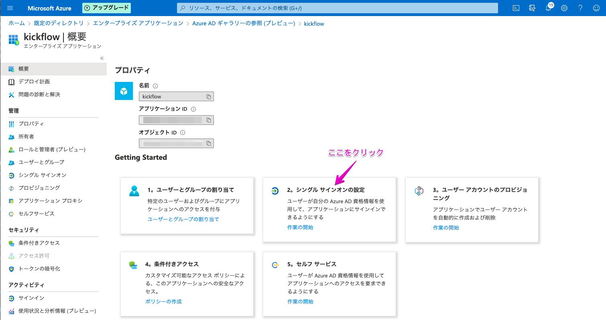
Task: Click the conditional access icon on card 4
Action: pyautogui.click(x=133, y=265)
